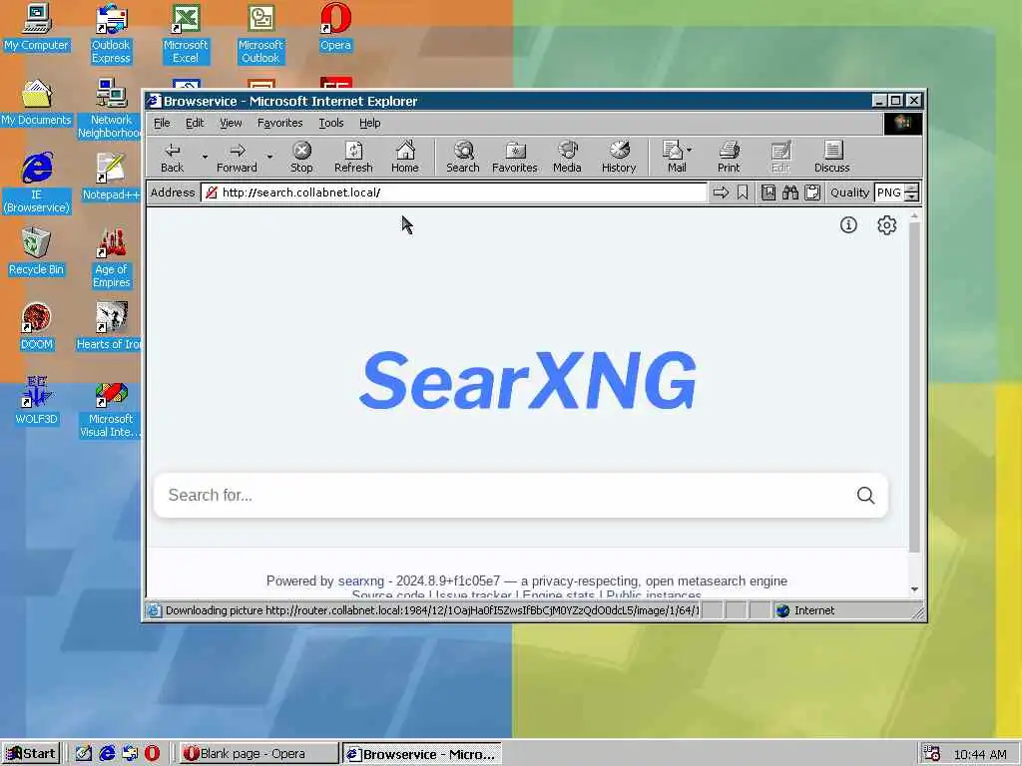The height and width of the screenshot is (766, 1022).
Task: Click the bookmark icon next to Go arrow
Action: (743, 192)
